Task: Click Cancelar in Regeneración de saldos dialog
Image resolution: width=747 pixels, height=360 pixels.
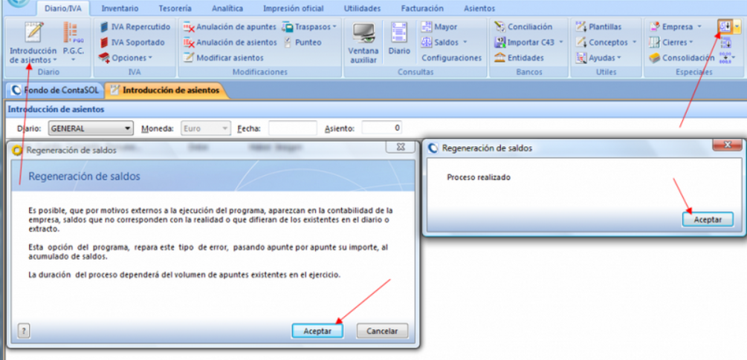Action: click(382, 331)
